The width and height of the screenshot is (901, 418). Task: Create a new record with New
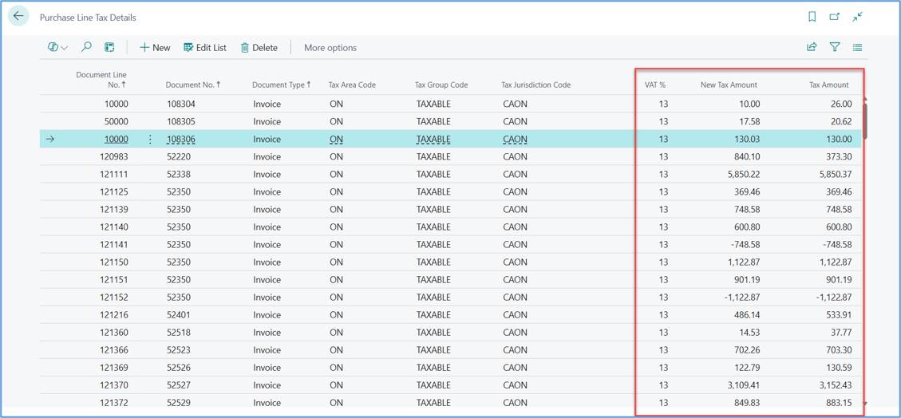coord(155,48)
